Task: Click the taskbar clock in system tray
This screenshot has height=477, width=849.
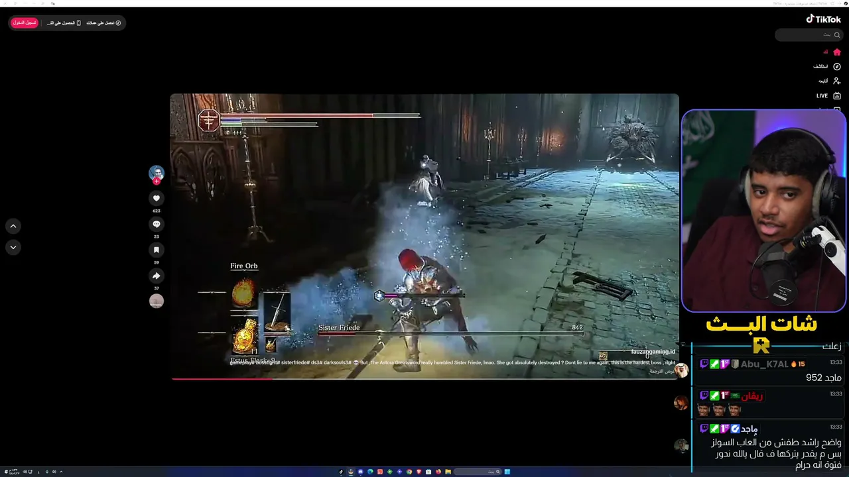Action: click(x=14, y=472)
